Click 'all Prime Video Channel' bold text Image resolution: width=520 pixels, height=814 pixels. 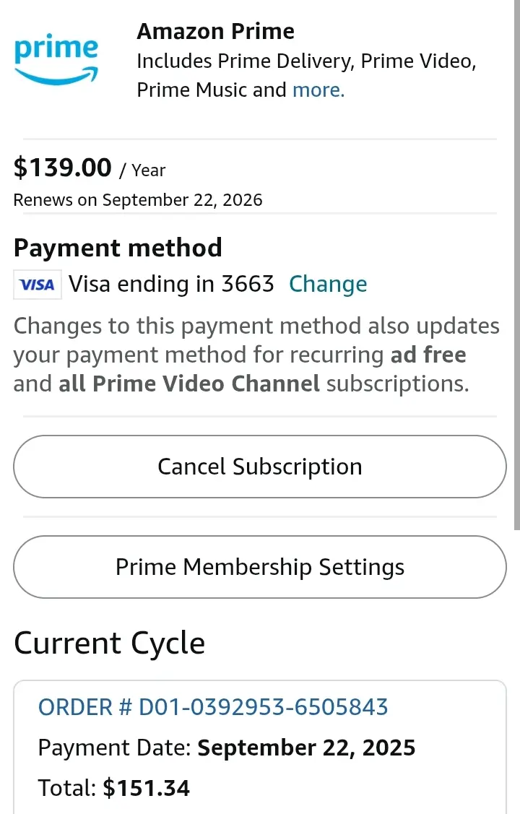coord(189,384)
